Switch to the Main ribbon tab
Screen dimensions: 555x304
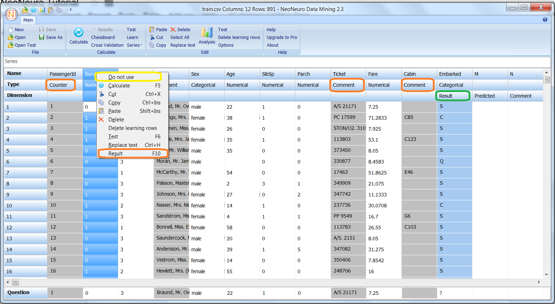(28, 20)
